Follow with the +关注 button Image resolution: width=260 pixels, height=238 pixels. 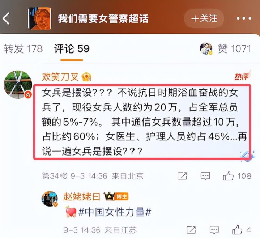pos(204,18)
